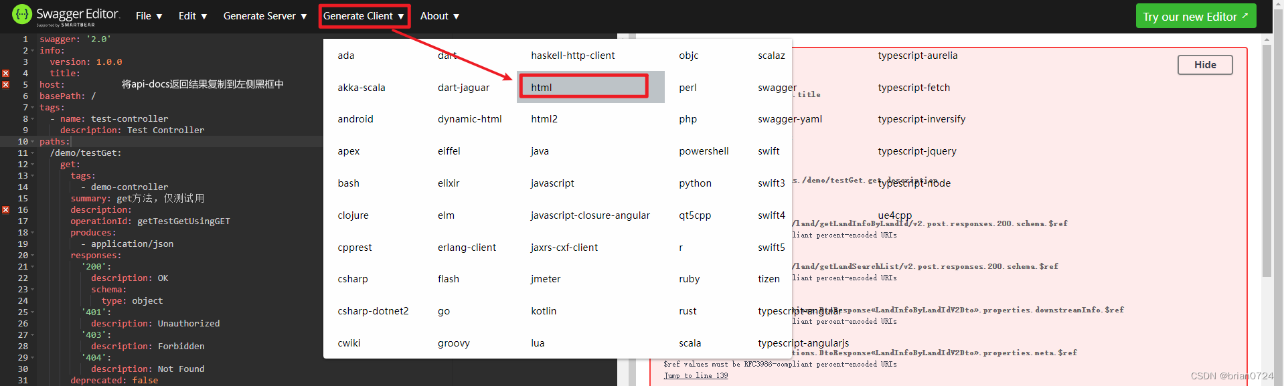Screen dimensions: 1284x386
Task: Pick swift5 client generator
Action: pyautogui.click(x=771, y=248)
